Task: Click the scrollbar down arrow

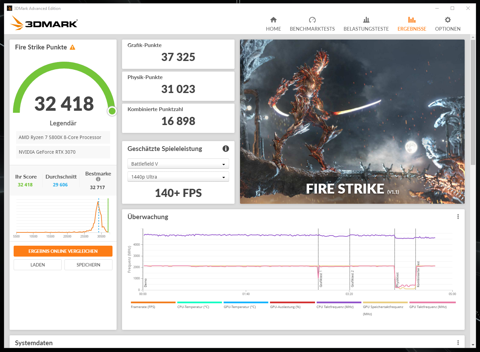Action: click(473, 345)
